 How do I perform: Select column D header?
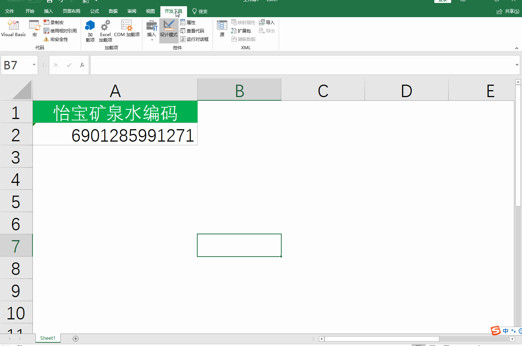coord(407,90)
